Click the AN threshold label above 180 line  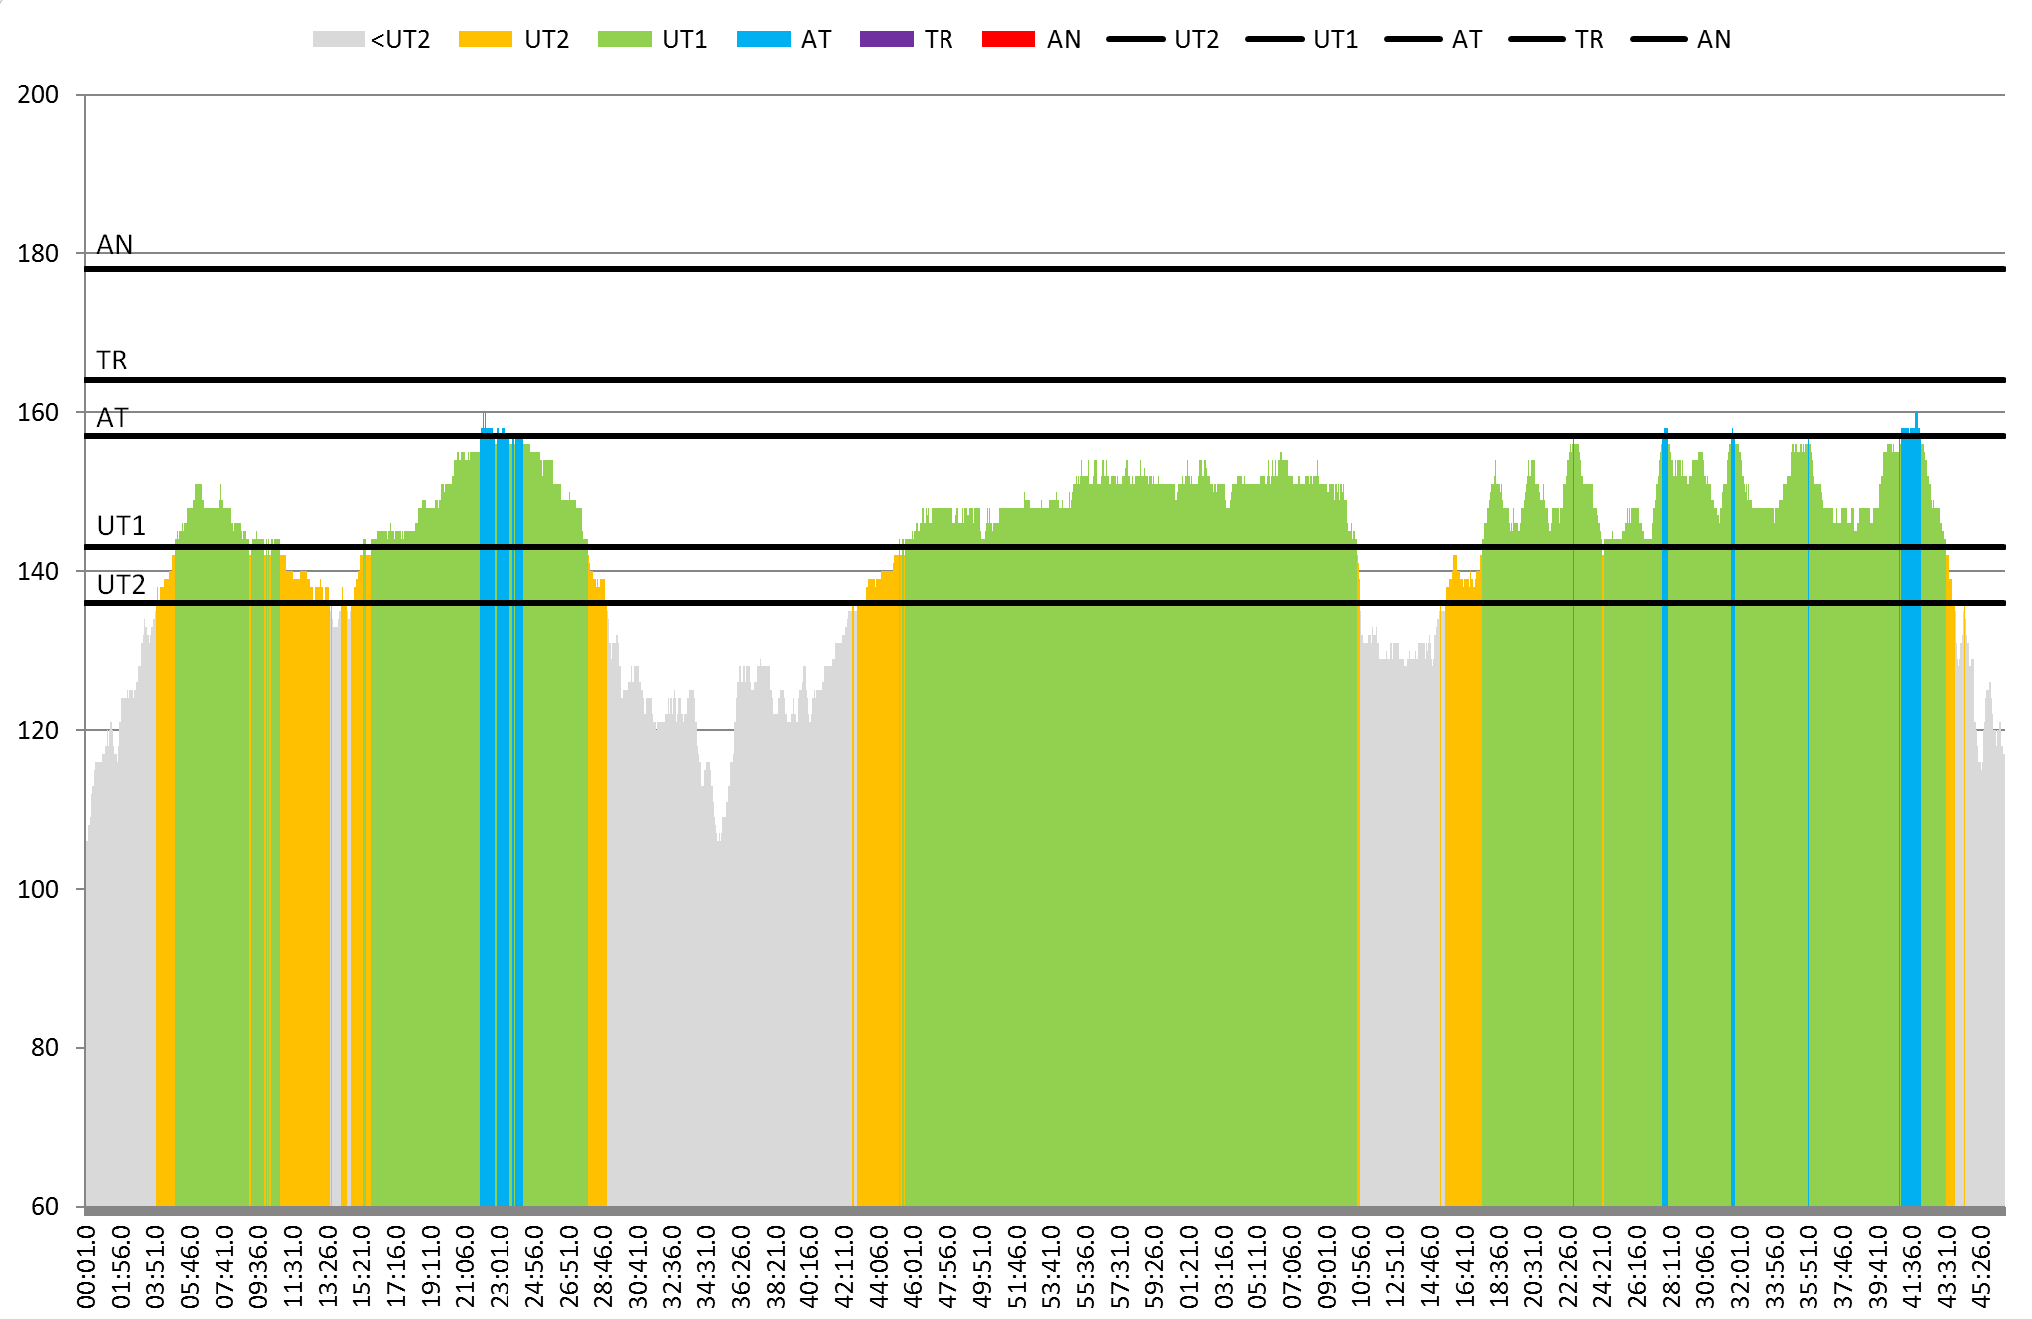pos(115,245)
